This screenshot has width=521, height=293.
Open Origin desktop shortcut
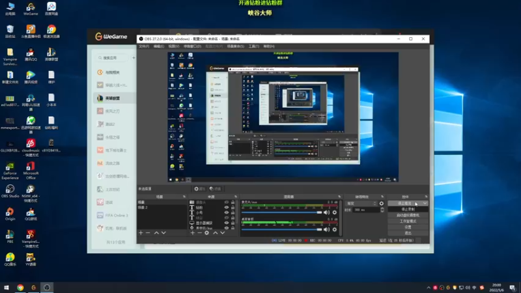coord(10,214)
